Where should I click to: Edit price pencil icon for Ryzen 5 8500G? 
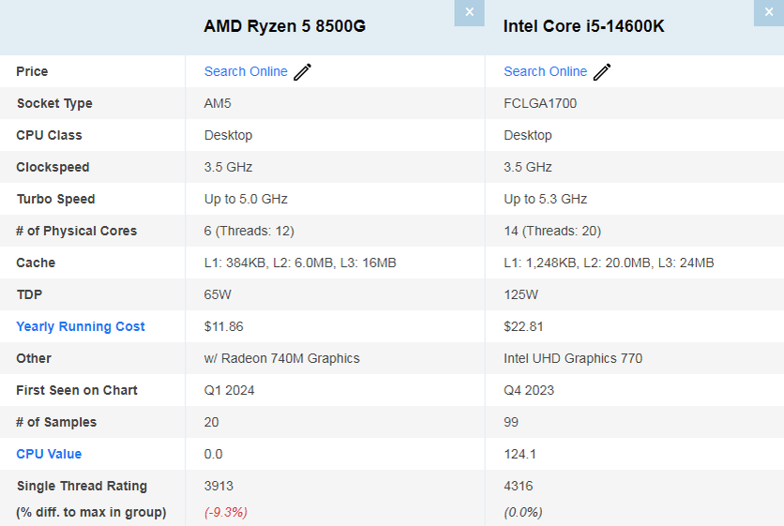[303, 71]
